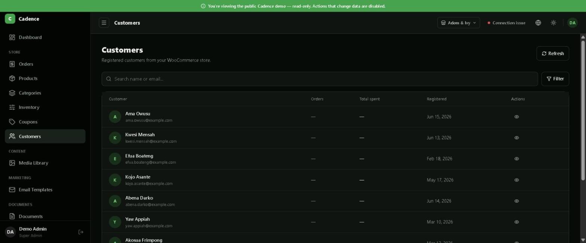Select the Kwesi Mensah name
The image size is (586, 243).
tap(140, 135)
